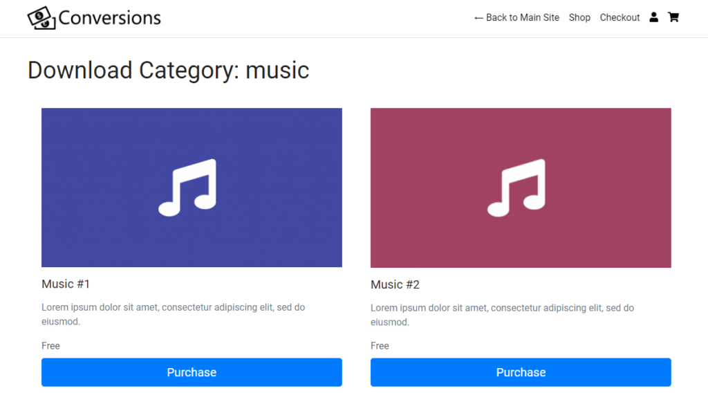
Task: Open the Music #2 product title
Action: coord(395,284)
